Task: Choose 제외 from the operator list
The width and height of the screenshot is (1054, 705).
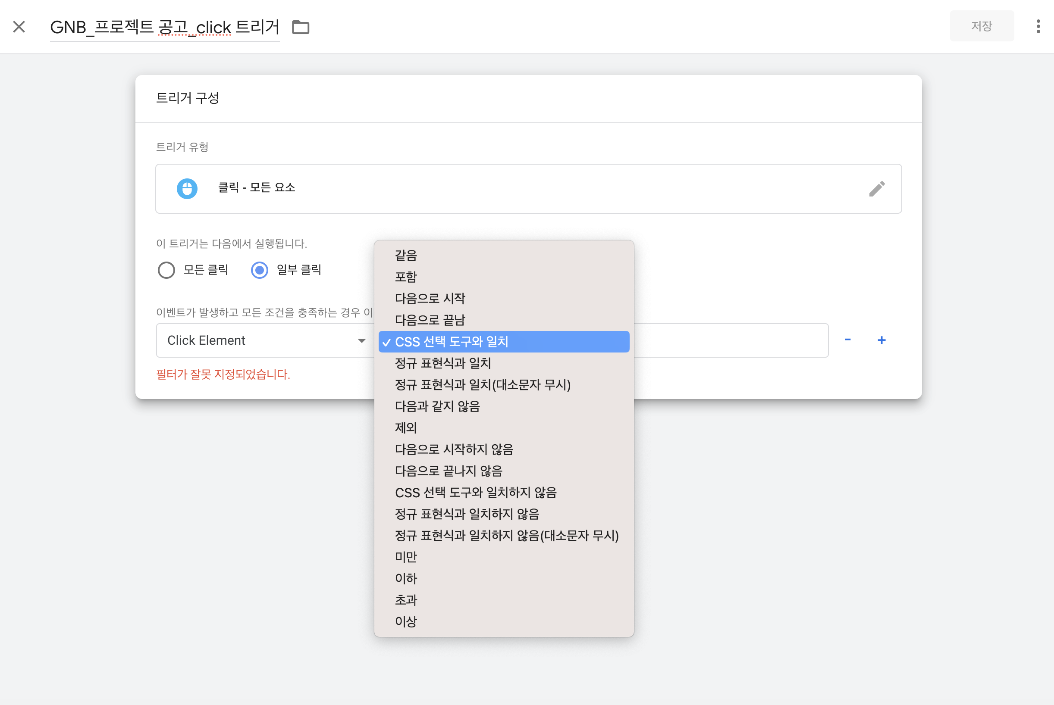Action: click(406, 427)
